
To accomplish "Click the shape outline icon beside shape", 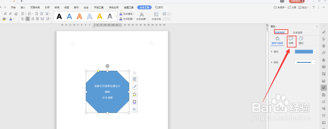I will coord(134,102).
